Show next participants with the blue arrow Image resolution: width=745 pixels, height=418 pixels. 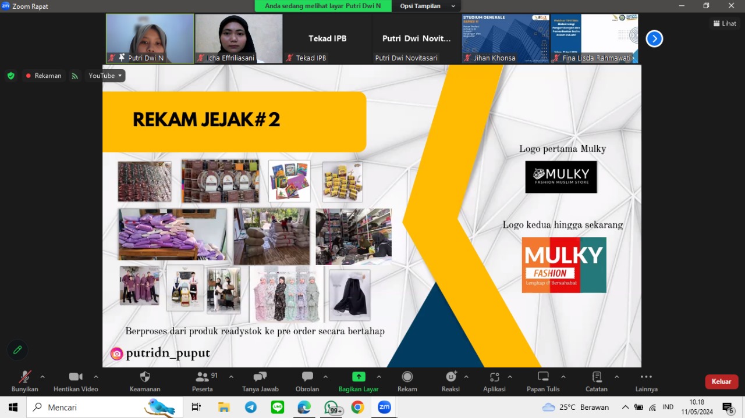click(654, 39)
